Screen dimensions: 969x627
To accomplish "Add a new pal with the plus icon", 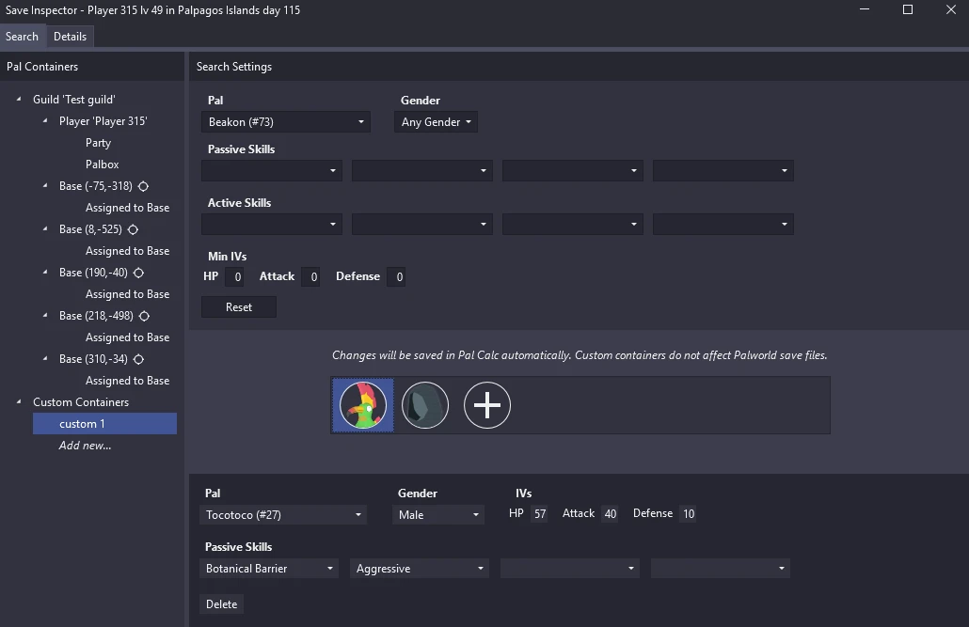I will [487, 405].
